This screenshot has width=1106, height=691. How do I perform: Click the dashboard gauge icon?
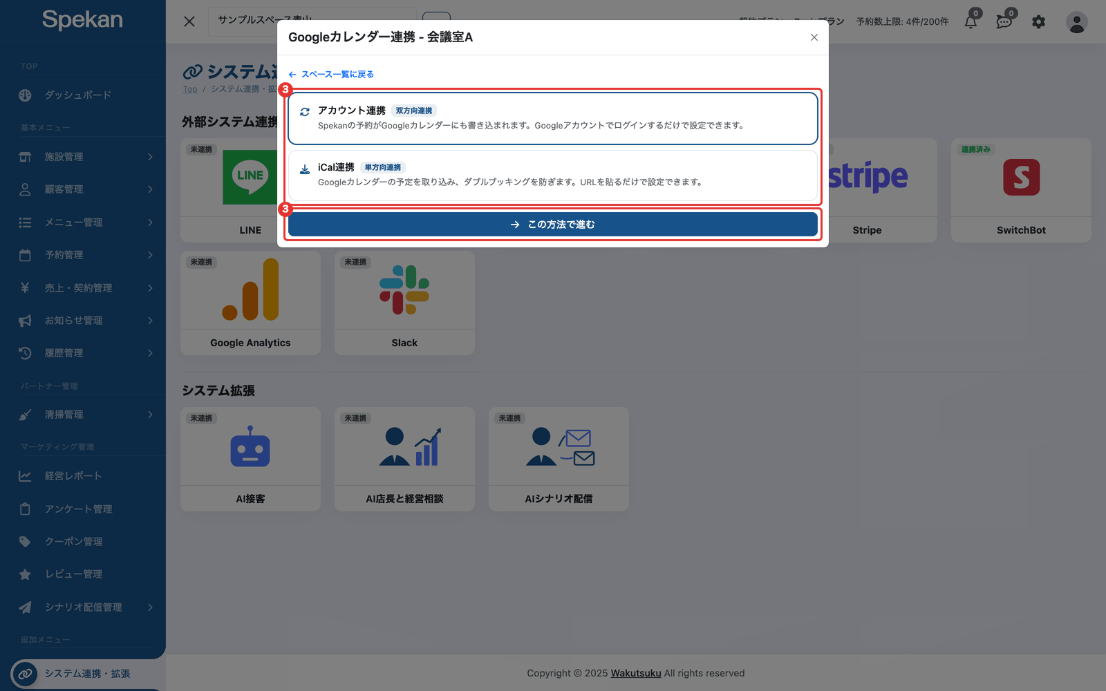25,95
